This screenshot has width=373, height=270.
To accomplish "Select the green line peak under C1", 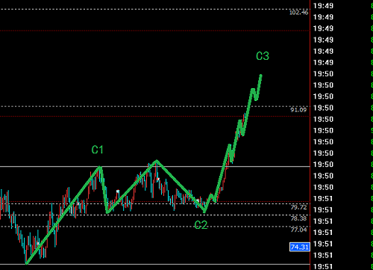I will pos(100,167).
